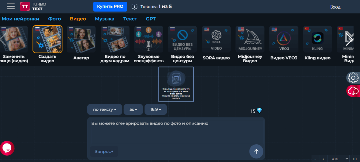Click the FIT zoom button
The height and width of the screenshot is (162, 360).
click(355, 159)
